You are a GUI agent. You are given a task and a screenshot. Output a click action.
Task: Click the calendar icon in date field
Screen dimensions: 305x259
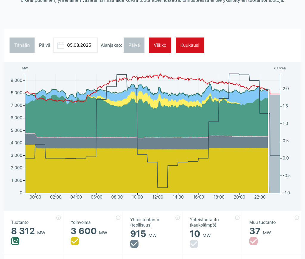(61, 45)
